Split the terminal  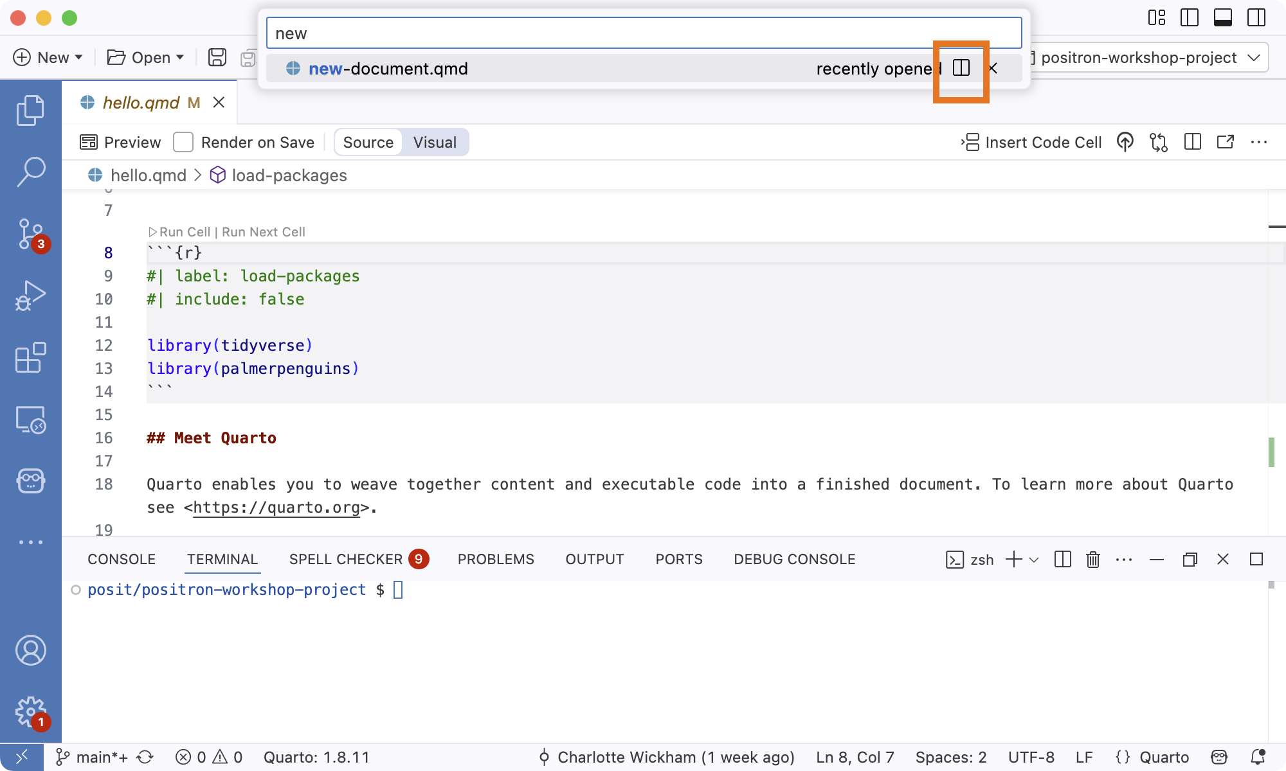[1063, 559]
